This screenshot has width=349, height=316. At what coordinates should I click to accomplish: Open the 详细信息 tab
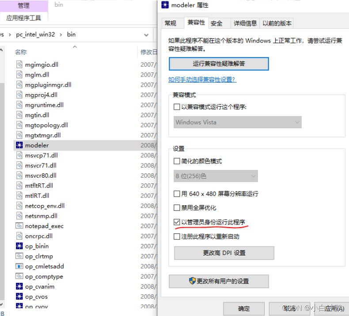[x=245, y=23]
